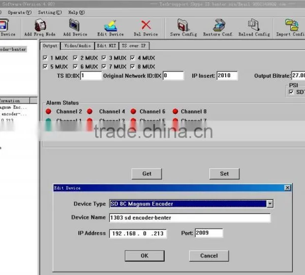This screenshot has width=305, height=275.
Task: Toggle the 8 MUX checkbox
Action: pos(133,67)
